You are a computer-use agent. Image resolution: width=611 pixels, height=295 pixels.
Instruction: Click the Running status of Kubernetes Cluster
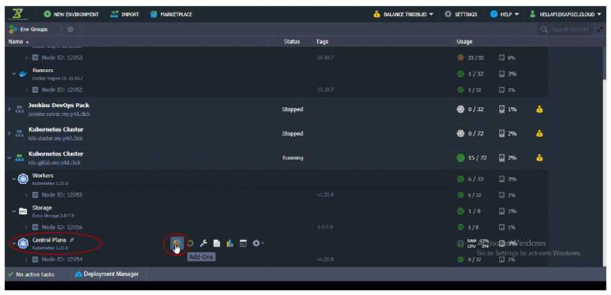pyautogui.click(x=292, y=158)
